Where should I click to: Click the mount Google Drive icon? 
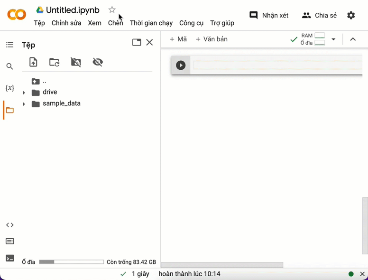[x=76, y=62]
